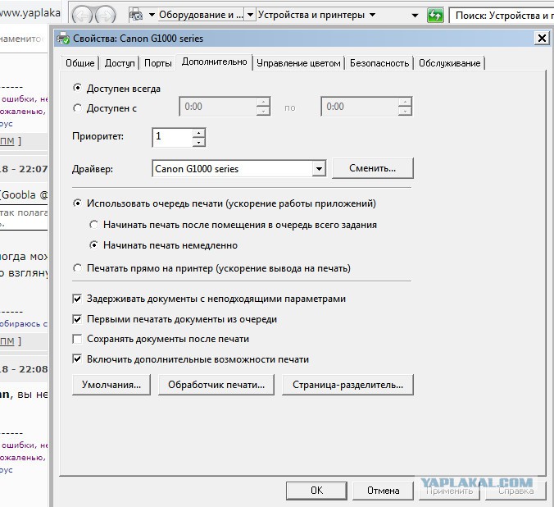Choose 'Начинать печать немедленно' option
Image resolution: width=554 pixels, height=507 pixels.
[x=93, y=244]
